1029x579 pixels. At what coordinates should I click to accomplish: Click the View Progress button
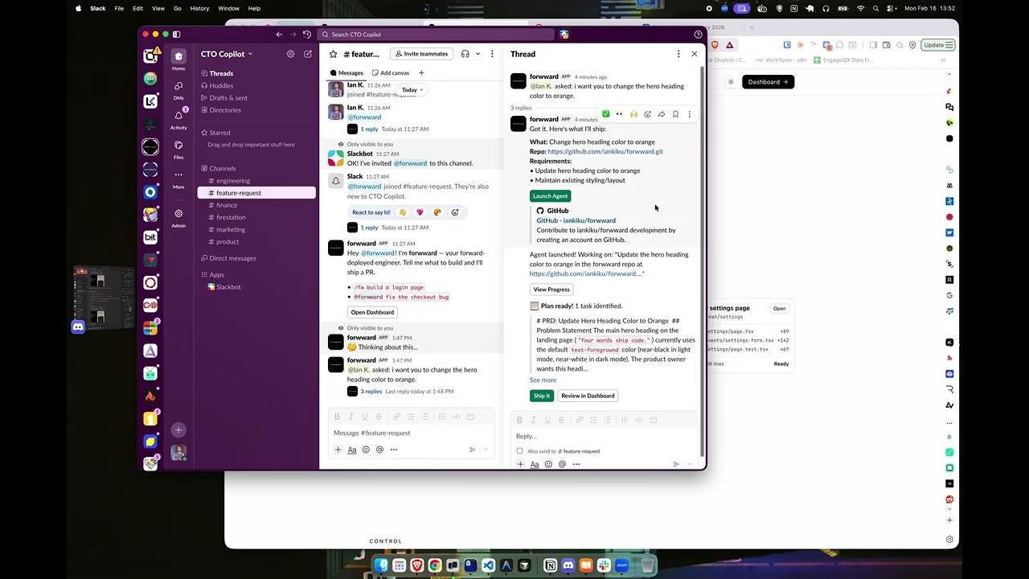tap(551, 289)
